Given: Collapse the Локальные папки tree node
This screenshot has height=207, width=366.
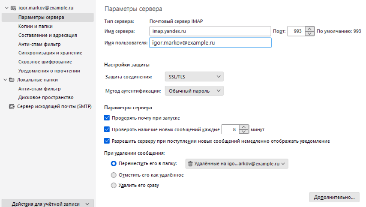Looking at the screenshot, I should point(5,80).
